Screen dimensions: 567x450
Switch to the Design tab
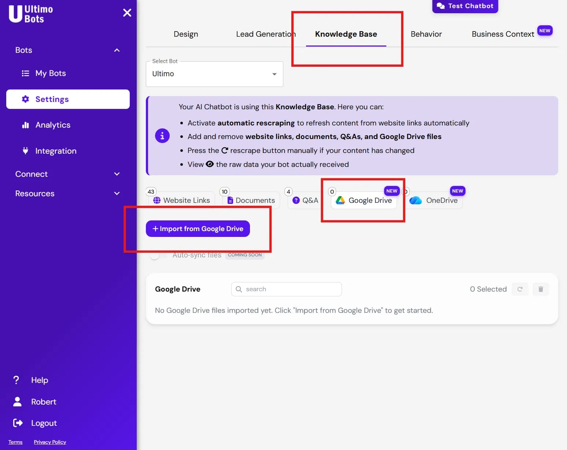186,34
